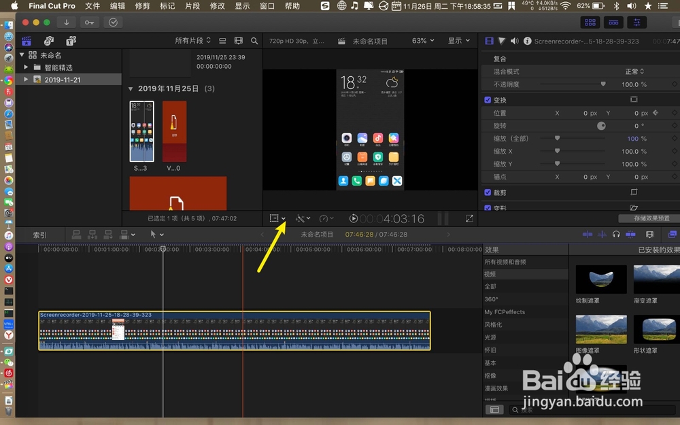This screenshot has height=425, width=680.
Task: Open the select tool arrow dropdown
Action: [156, 235]
